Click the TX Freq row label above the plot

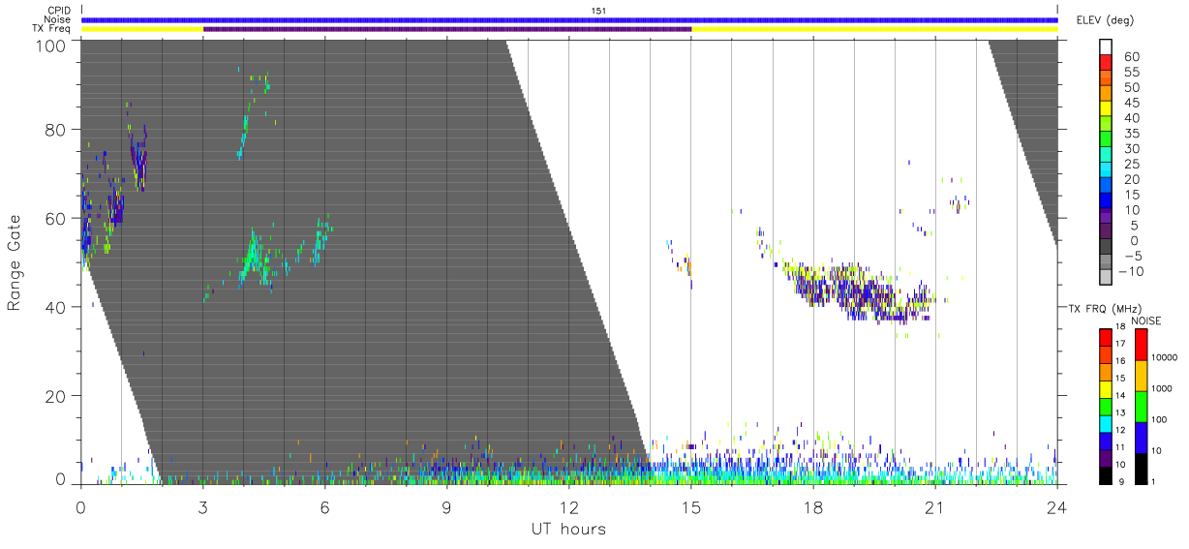pyautogui.click(x=51, y=28)
